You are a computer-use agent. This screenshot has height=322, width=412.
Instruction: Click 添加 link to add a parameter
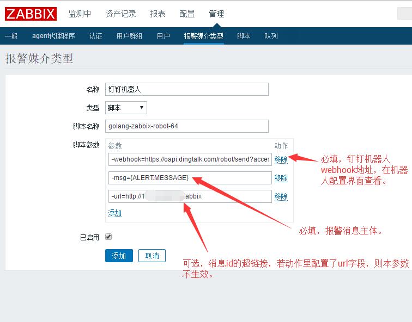115,213
